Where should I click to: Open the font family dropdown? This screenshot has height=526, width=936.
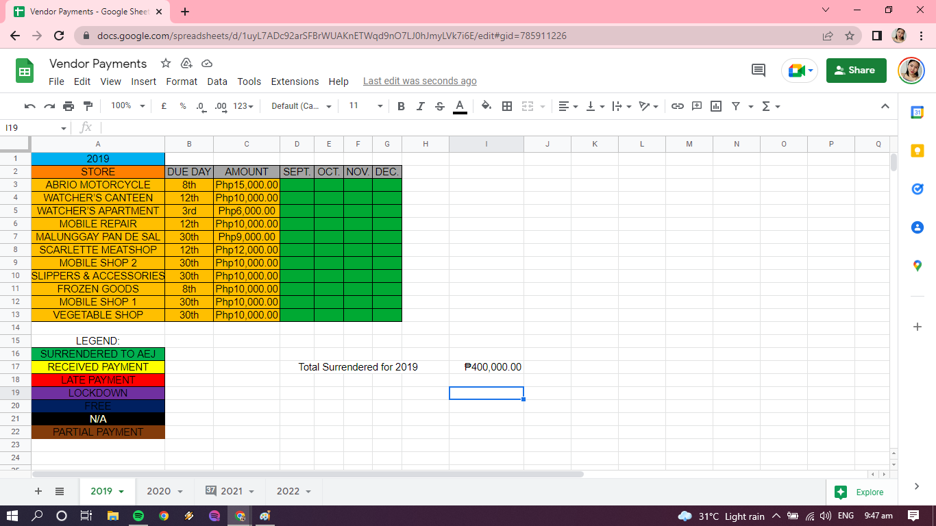[x=301, y=106]
